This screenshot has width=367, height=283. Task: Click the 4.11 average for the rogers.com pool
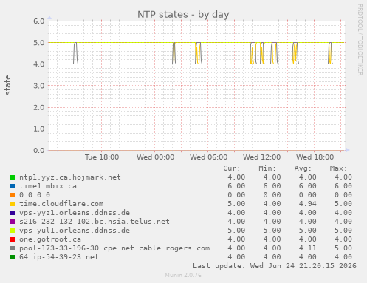click(x=308, y=248)
